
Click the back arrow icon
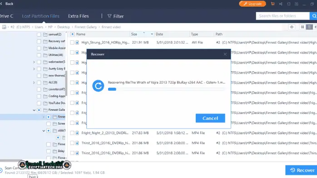[x=1, y=4]
